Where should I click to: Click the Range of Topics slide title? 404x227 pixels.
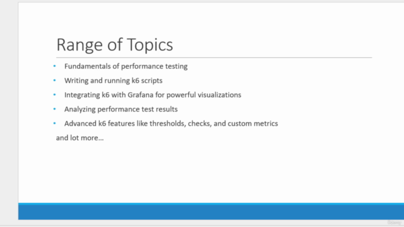(x=115, y=45)
